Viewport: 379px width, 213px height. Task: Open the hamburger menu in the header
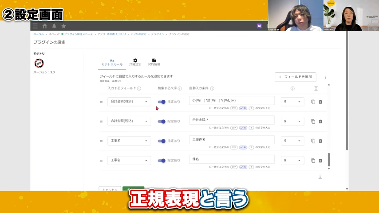35,26
